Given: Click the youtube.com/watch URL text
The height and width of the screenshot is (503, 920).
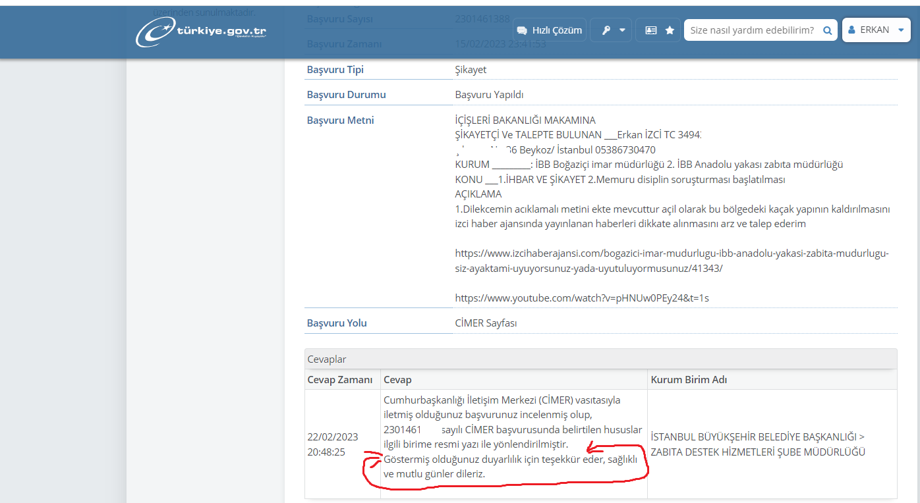Looking at the screenshot, I should point(582,298).
